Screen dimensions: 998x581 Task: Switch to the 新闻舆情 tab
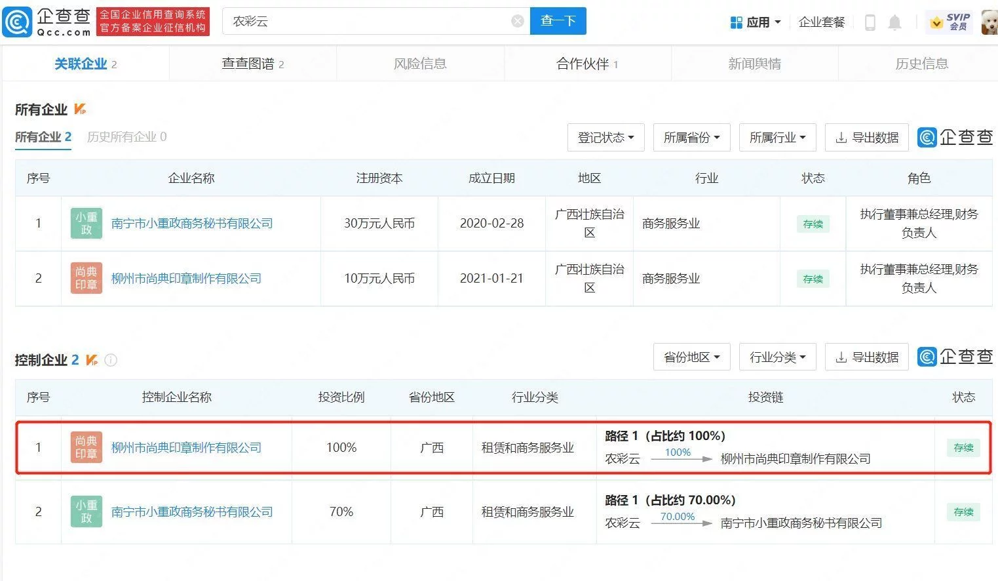[x=754, y=64]
